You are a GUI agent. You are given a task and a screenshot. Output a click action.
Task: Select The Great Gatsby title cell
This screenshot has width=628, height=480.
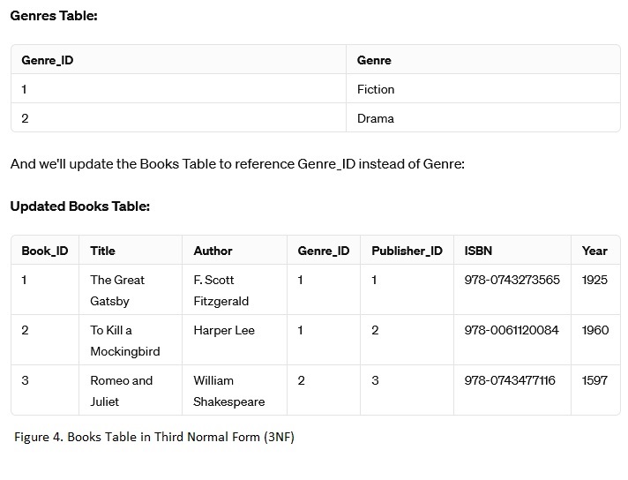tap(117, 290)
